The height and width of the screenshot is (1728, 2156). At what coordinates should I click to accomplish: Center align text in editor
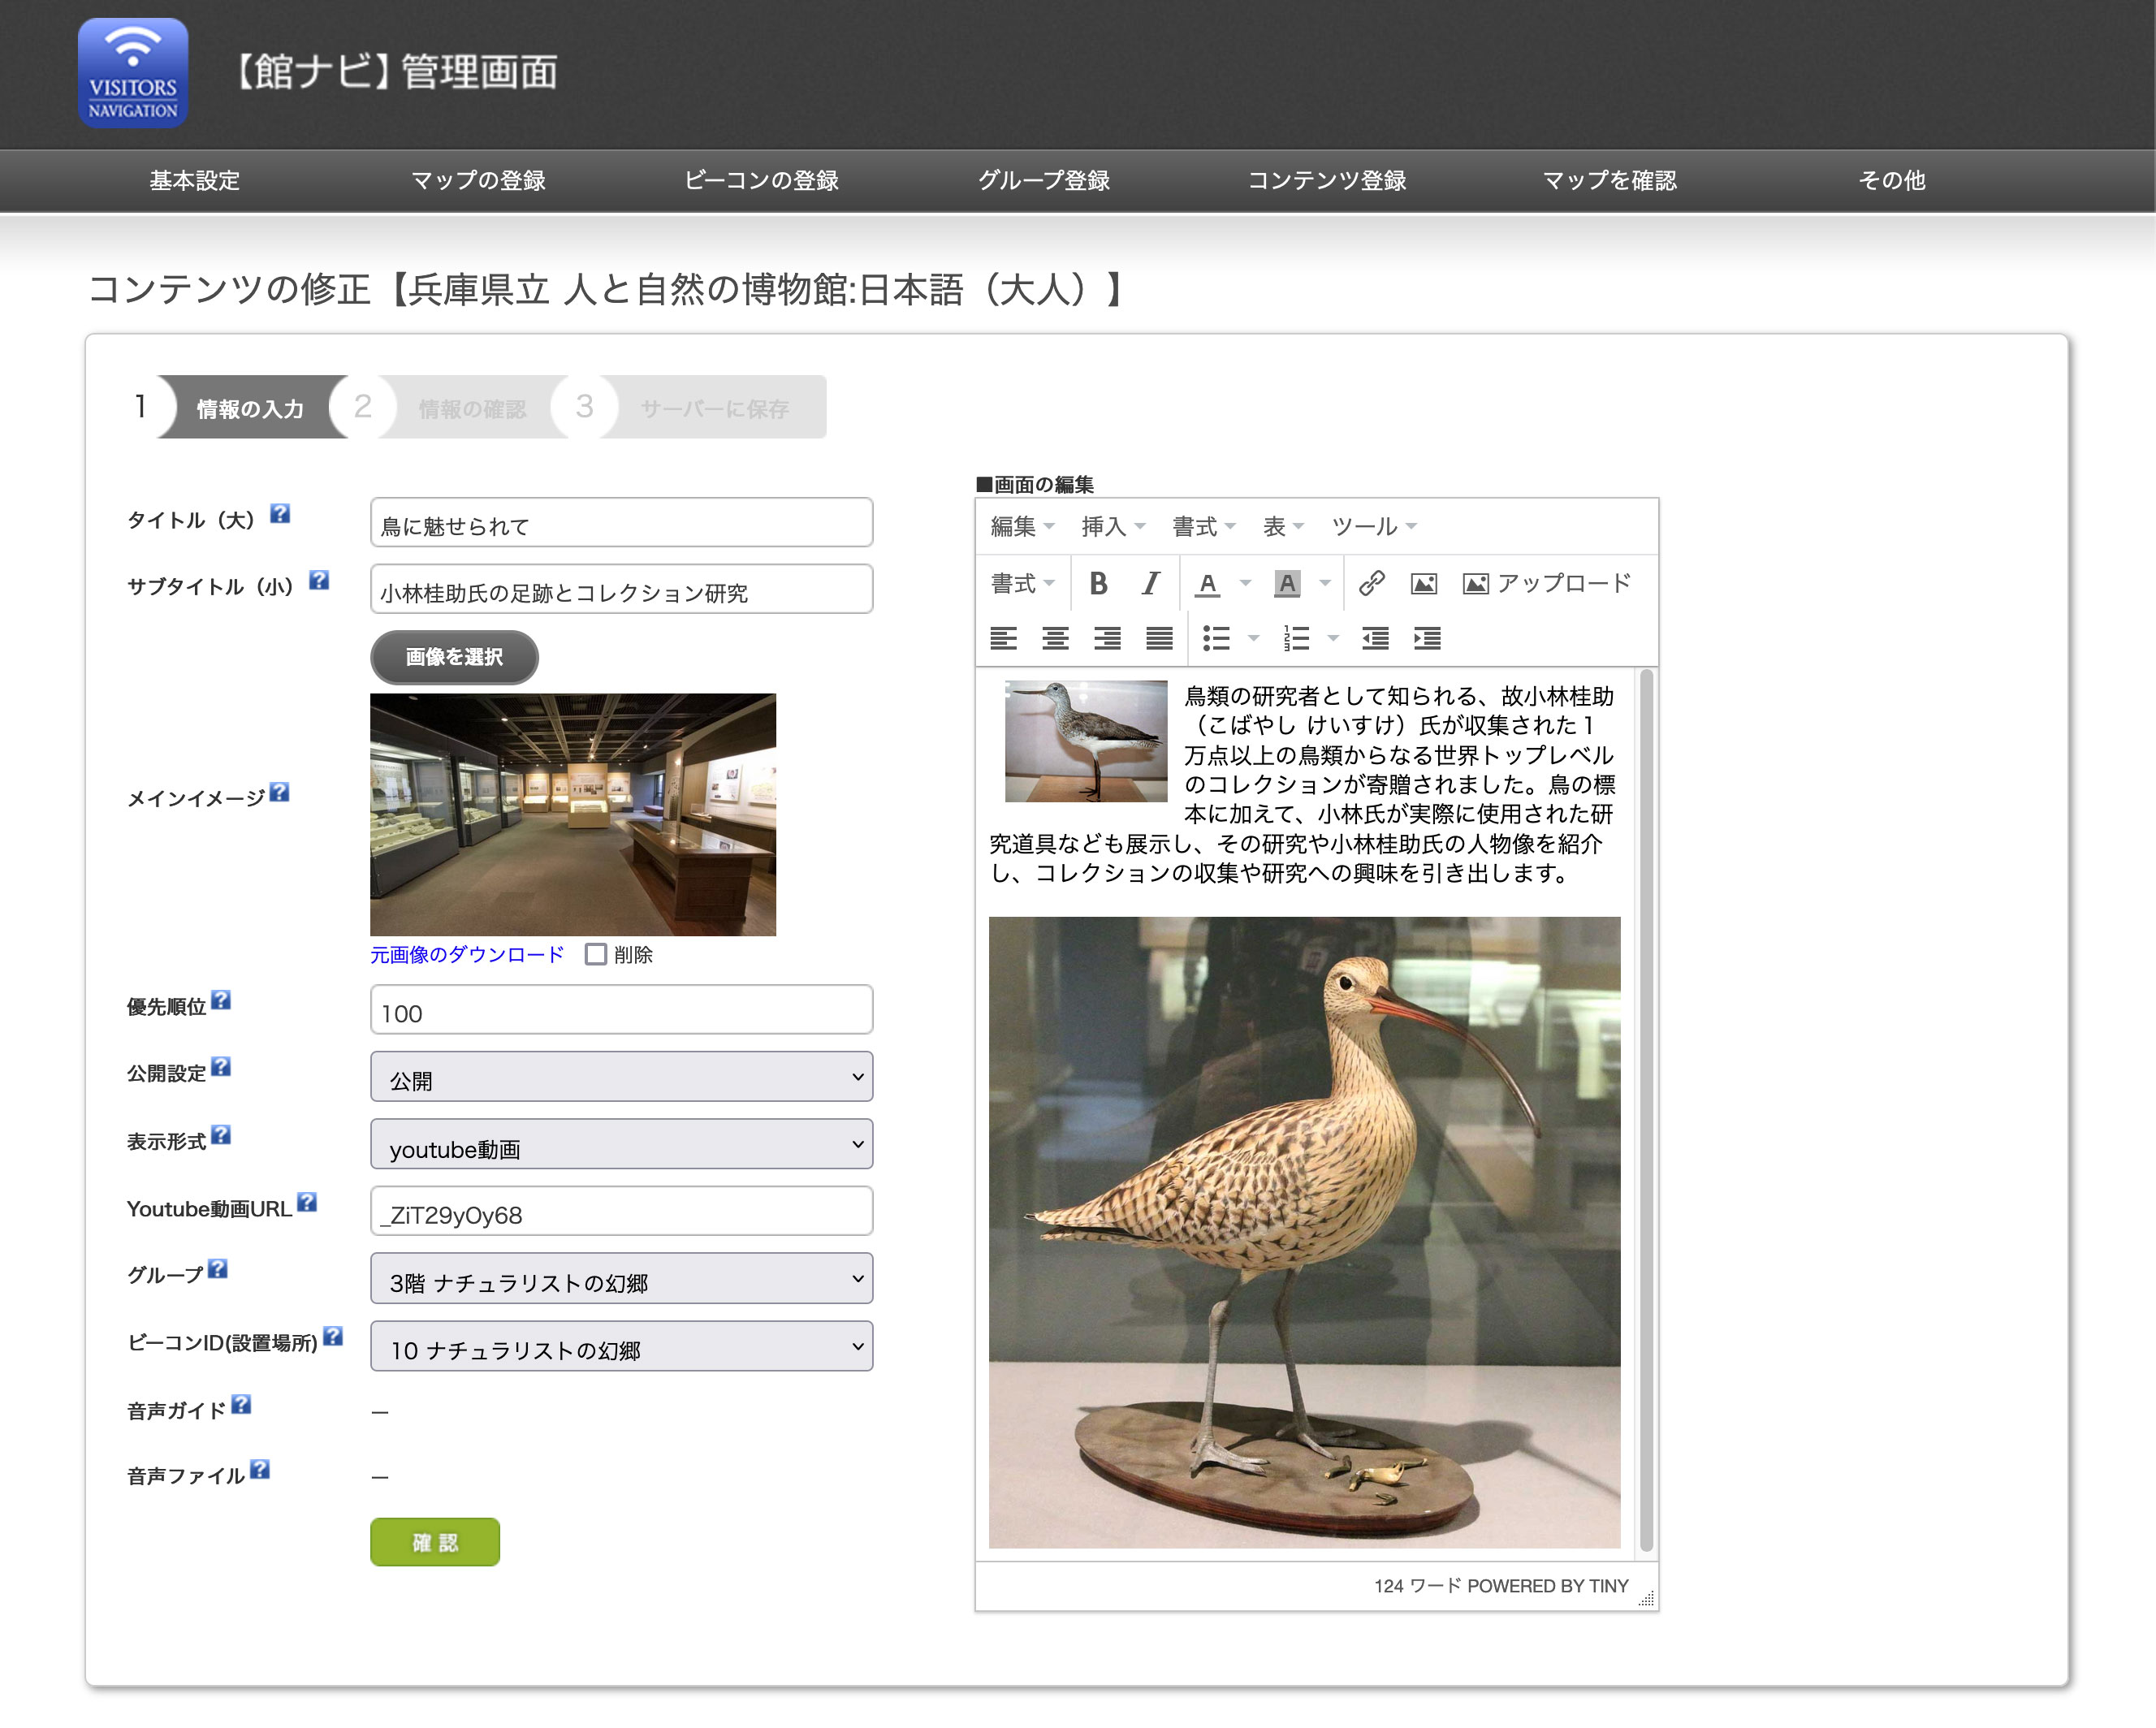[x=1055, y=638]
